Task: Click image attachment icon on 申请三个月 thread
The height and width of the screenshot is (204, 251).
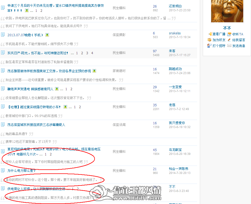Action: pyautogui.click(x=27, y=10)
